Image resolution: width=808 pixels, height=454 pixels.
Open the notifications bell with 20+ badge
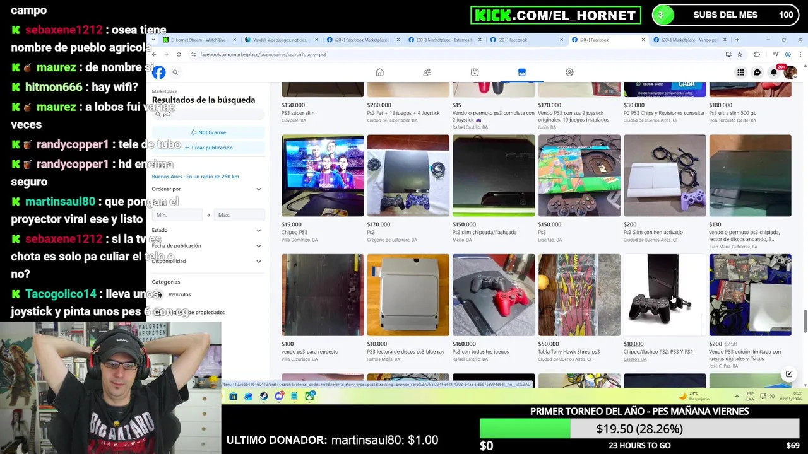tap(774, 73)
